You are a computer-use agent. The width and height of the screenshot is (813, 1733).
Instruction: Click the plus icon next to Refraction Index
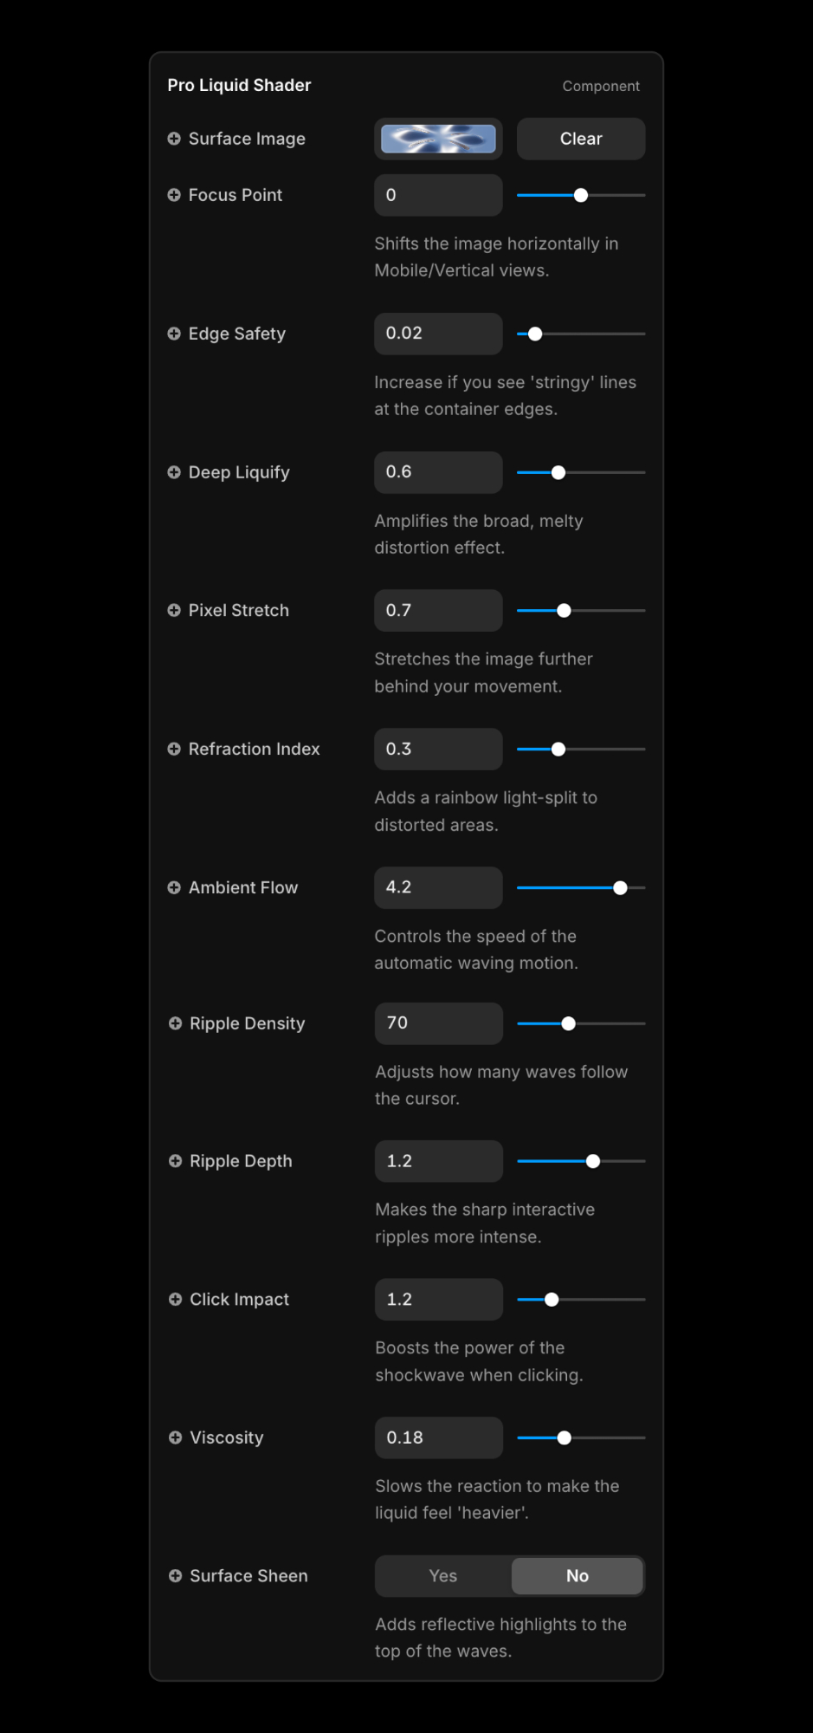(174, 749)
